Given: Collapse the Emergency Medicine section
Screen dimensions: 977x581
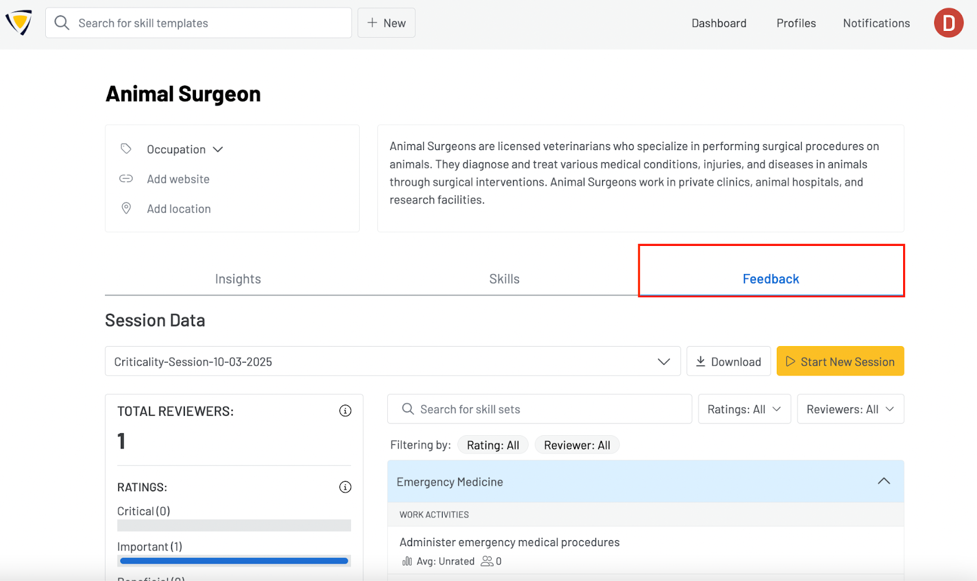Looking at the screenshot, I should pyautogui.click(x=883, y=482).
